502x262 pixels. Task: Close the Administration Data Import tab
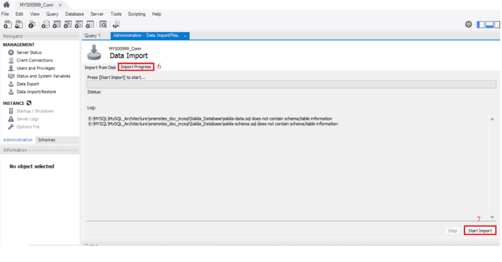point(185,36)
